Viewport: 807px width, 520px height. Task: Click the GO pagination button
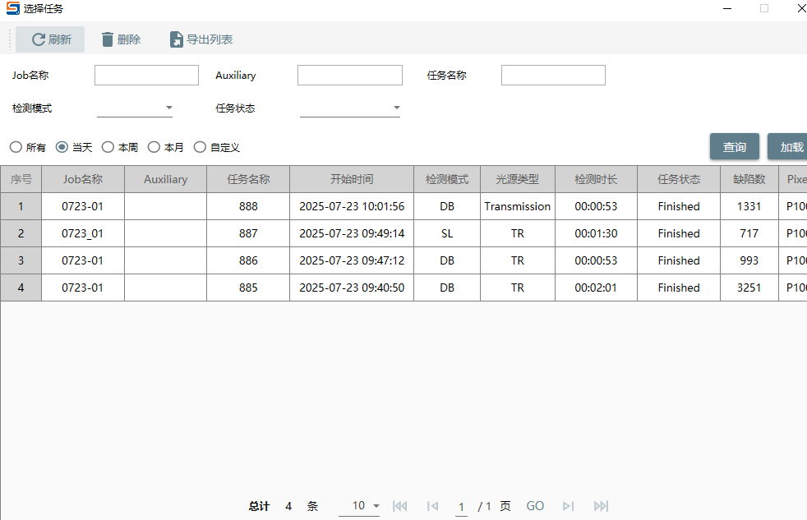point(535,506)
